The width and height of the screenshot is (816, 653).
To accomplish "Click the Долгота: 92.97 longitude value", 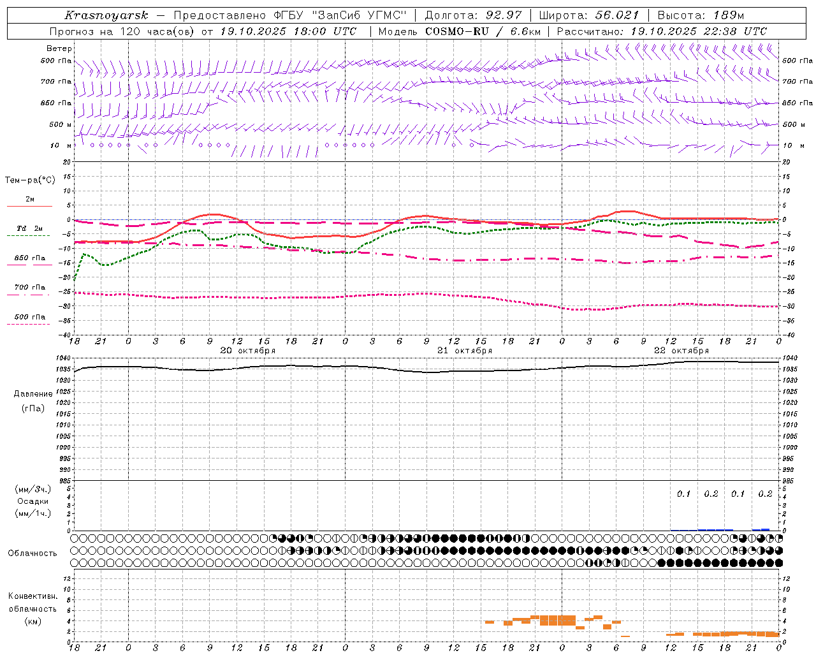I will click(x=473, y=15).
